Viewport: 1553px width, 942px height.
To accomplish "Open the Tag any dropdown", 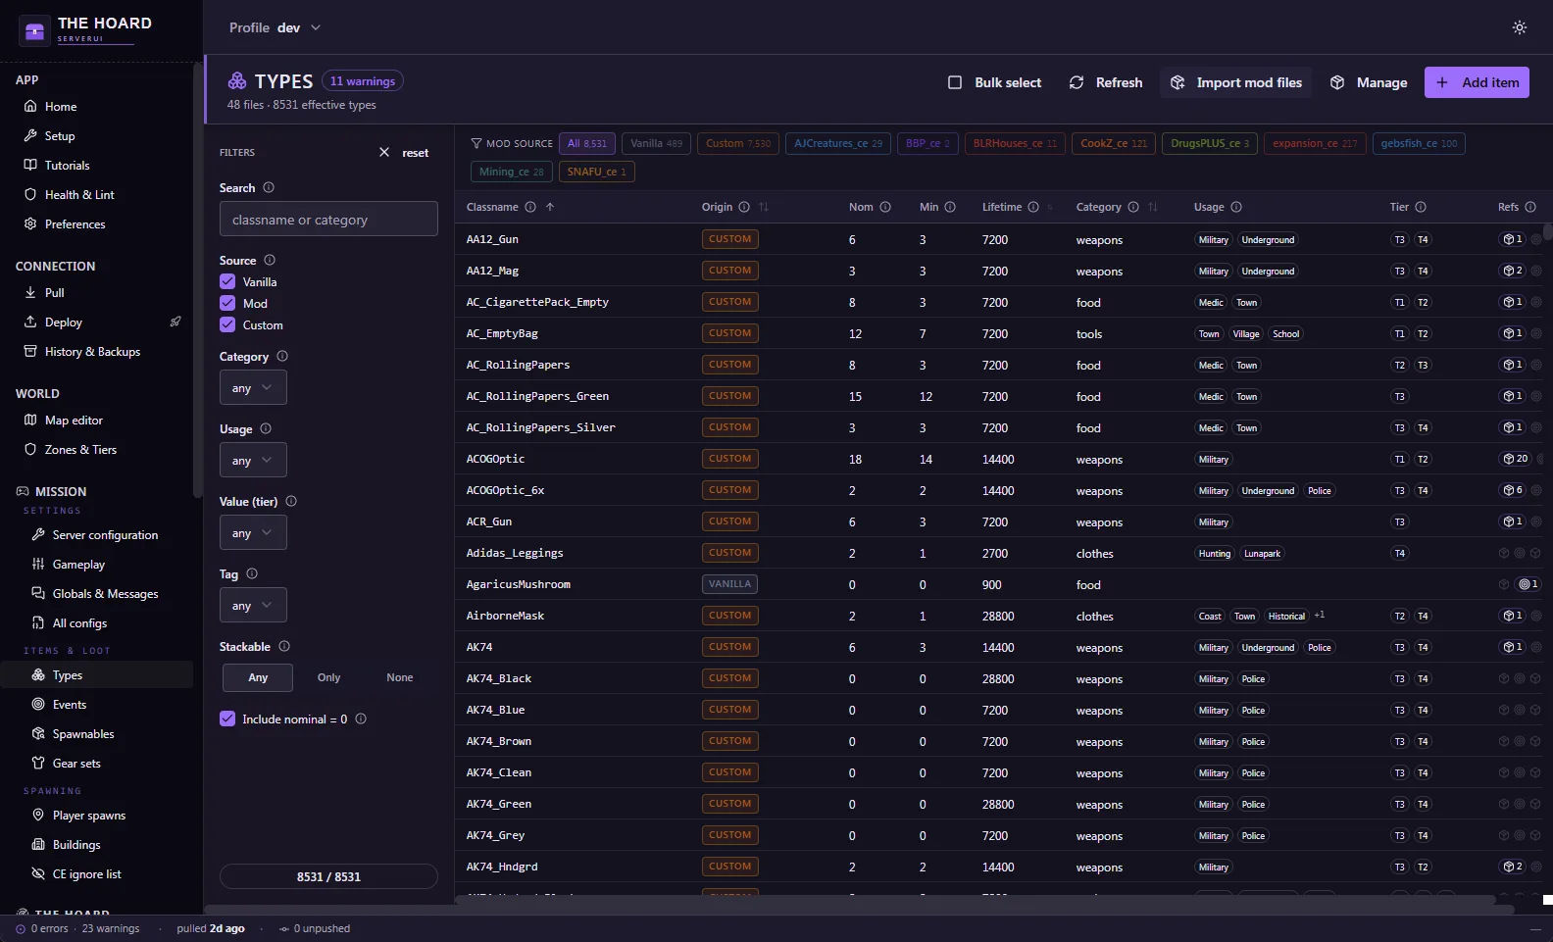I will [253, 605].
